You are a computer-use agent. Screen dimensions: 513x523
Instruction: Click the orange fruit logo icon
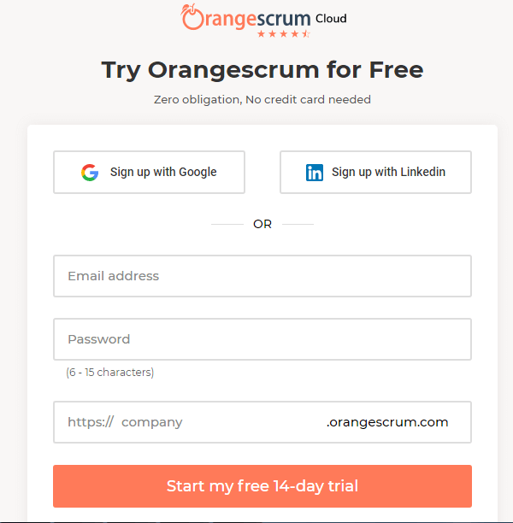[x=192, y=15]
